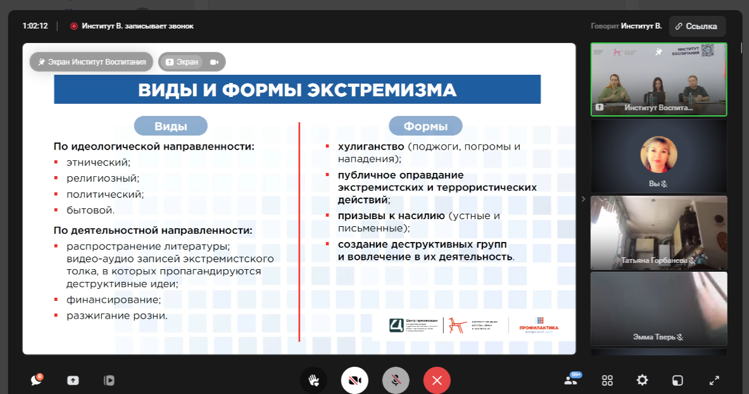The image size is (749, 394).
Task: Open the participants list icon
Action: coord(572,380)
